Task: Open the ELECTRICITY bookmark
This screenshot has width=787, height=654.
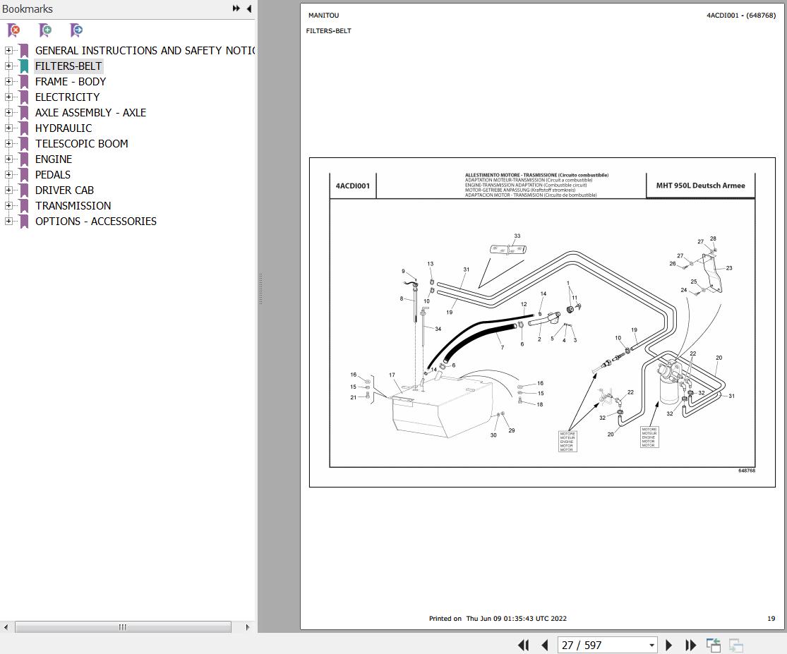Action: pos(67,97)
